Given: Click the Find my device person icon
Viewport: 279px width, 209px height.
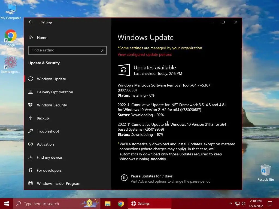Looking at the screenshot, I should tap(31, 157).
